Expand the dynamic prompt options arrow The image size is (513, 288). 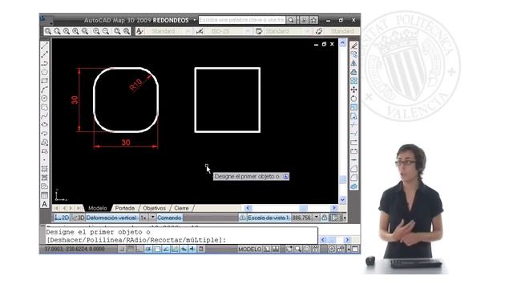point(286,177)
